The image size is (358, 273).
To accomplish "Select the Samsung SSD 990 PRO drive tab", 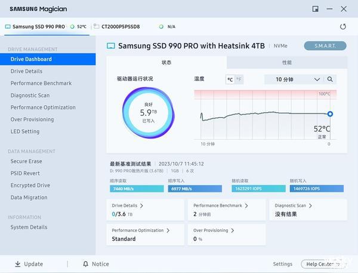I will coord(47,27).
